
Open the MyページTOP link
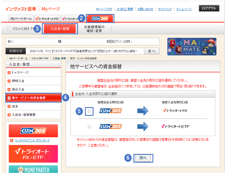(104, 9)
